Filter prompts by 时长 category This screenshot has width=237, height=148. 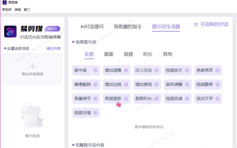pos(148,54)
